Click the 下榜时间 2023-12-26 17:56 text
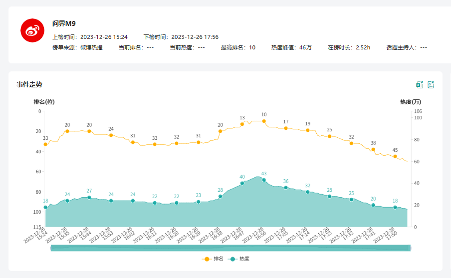This screenshot has width=451, height=278. (x=181, y=37)
